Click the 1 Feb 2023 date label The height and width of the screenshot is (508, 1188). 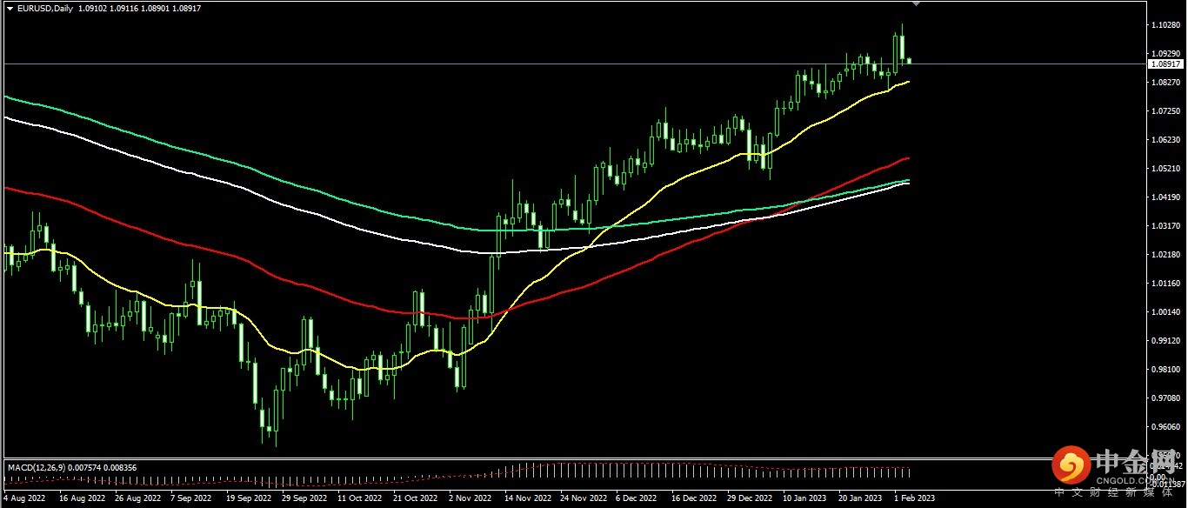pyautogui.click(x=916, y=499)
